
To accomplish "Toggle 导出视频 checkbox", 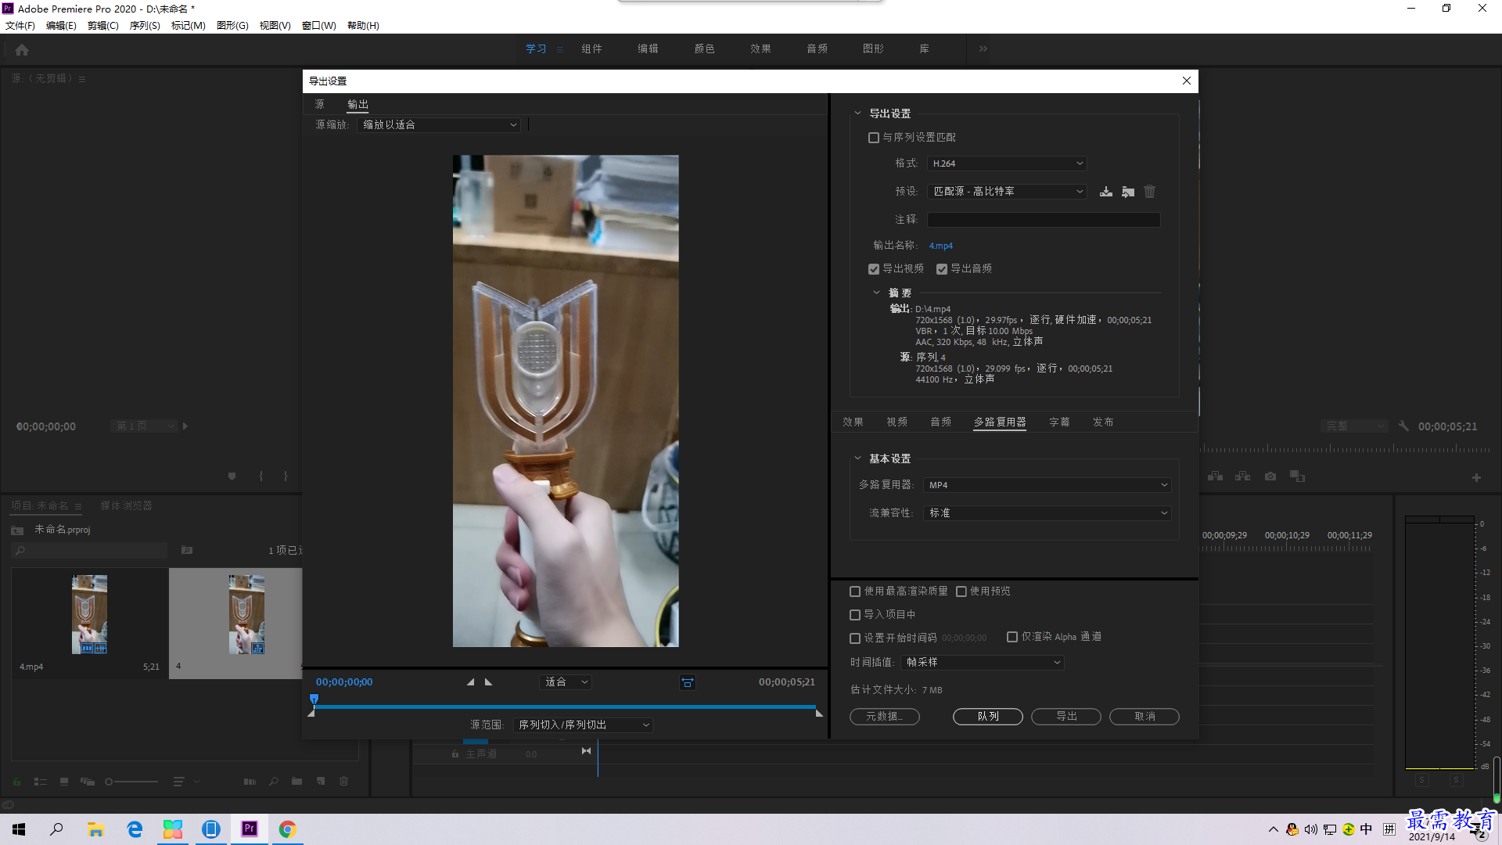I will coord(874,269).
